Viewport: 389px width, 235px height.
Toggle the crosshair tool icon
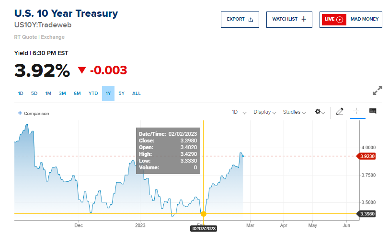tap(356, 111)
